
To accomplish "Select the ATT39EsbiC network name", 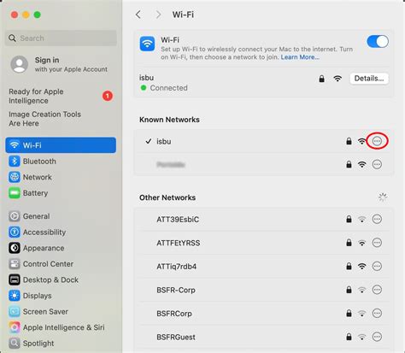I will tap(178, 220).
